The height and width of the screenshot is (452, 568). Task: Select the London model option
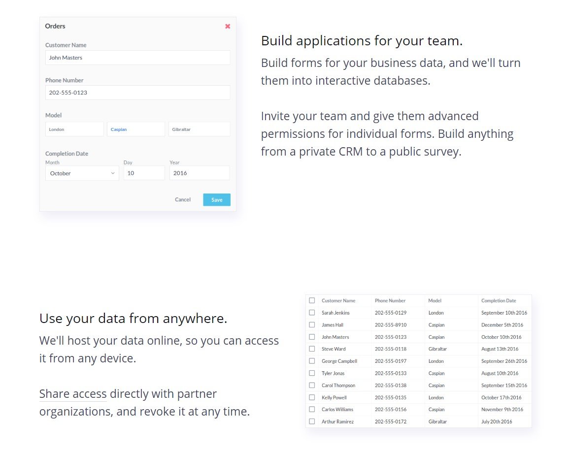click(x=74, y=129)
